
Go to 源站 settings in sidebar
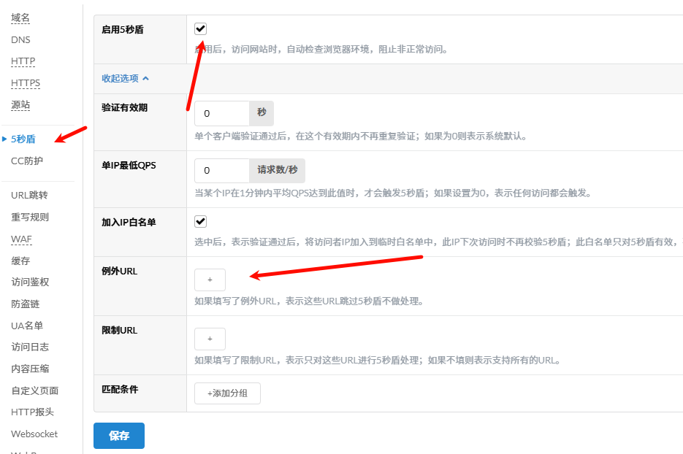point(20,105)
